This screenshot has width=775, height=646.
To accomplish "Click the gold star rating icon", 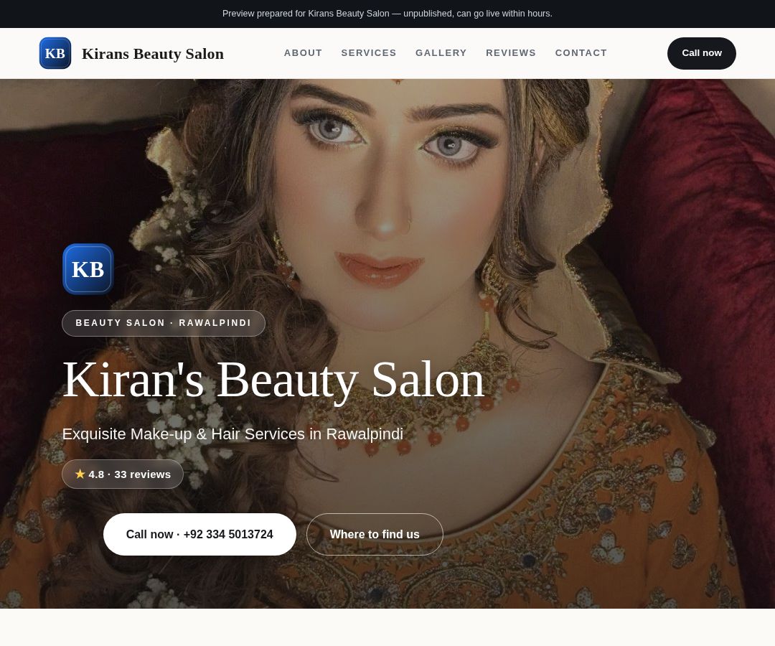I will click(80, 474).
